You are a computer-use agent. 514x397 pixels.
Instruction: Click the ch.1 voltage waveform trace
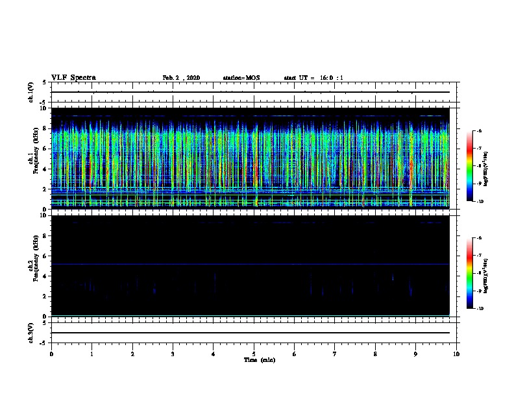click(x=251, y=92)
